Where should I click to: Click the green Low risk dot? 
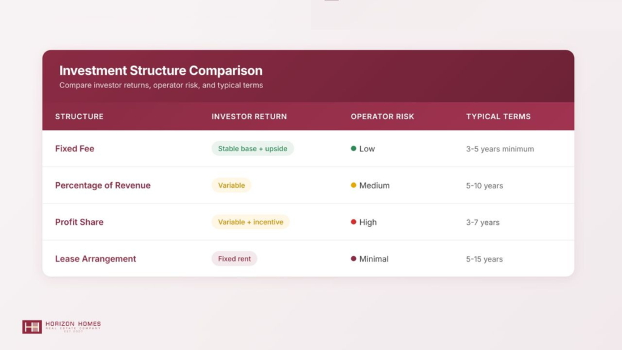point(354,148)
